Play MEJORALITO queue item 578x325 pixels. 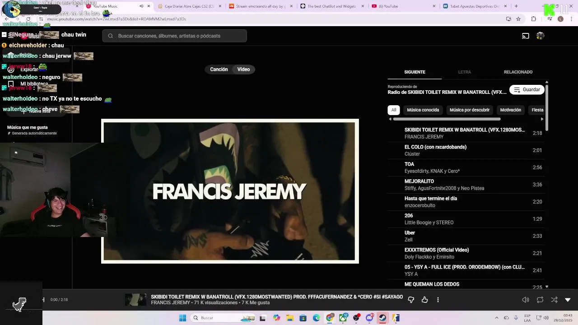[x=466, y=185]
